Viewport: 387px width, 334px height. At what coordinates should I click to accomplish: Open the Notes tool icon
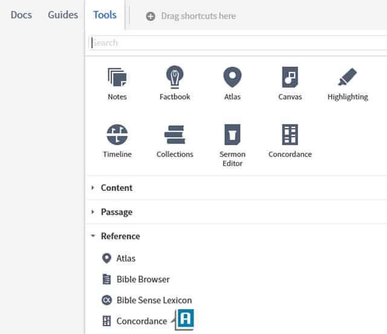click(x=117, y=78)
